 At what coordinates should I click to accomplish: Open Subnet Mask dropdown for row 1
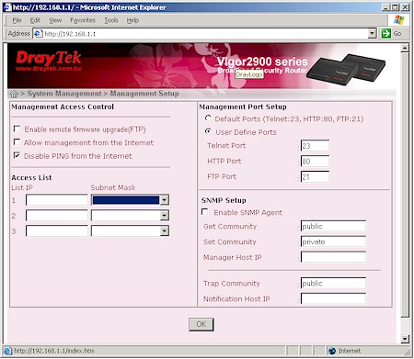point(165,200)
